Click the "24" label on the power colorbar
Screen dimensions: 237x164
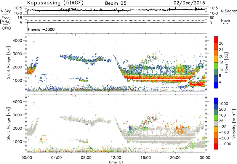point(221,50)
